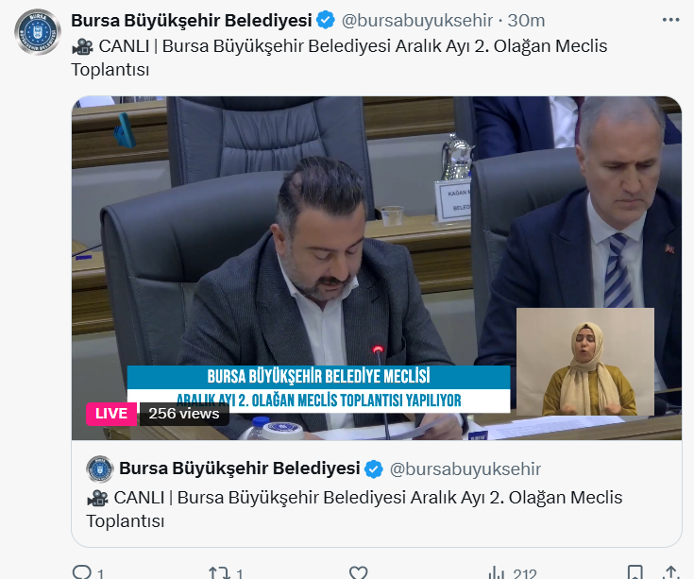694x579 pixels.
Task: Click the repost arrows icon
Action: 219,572
